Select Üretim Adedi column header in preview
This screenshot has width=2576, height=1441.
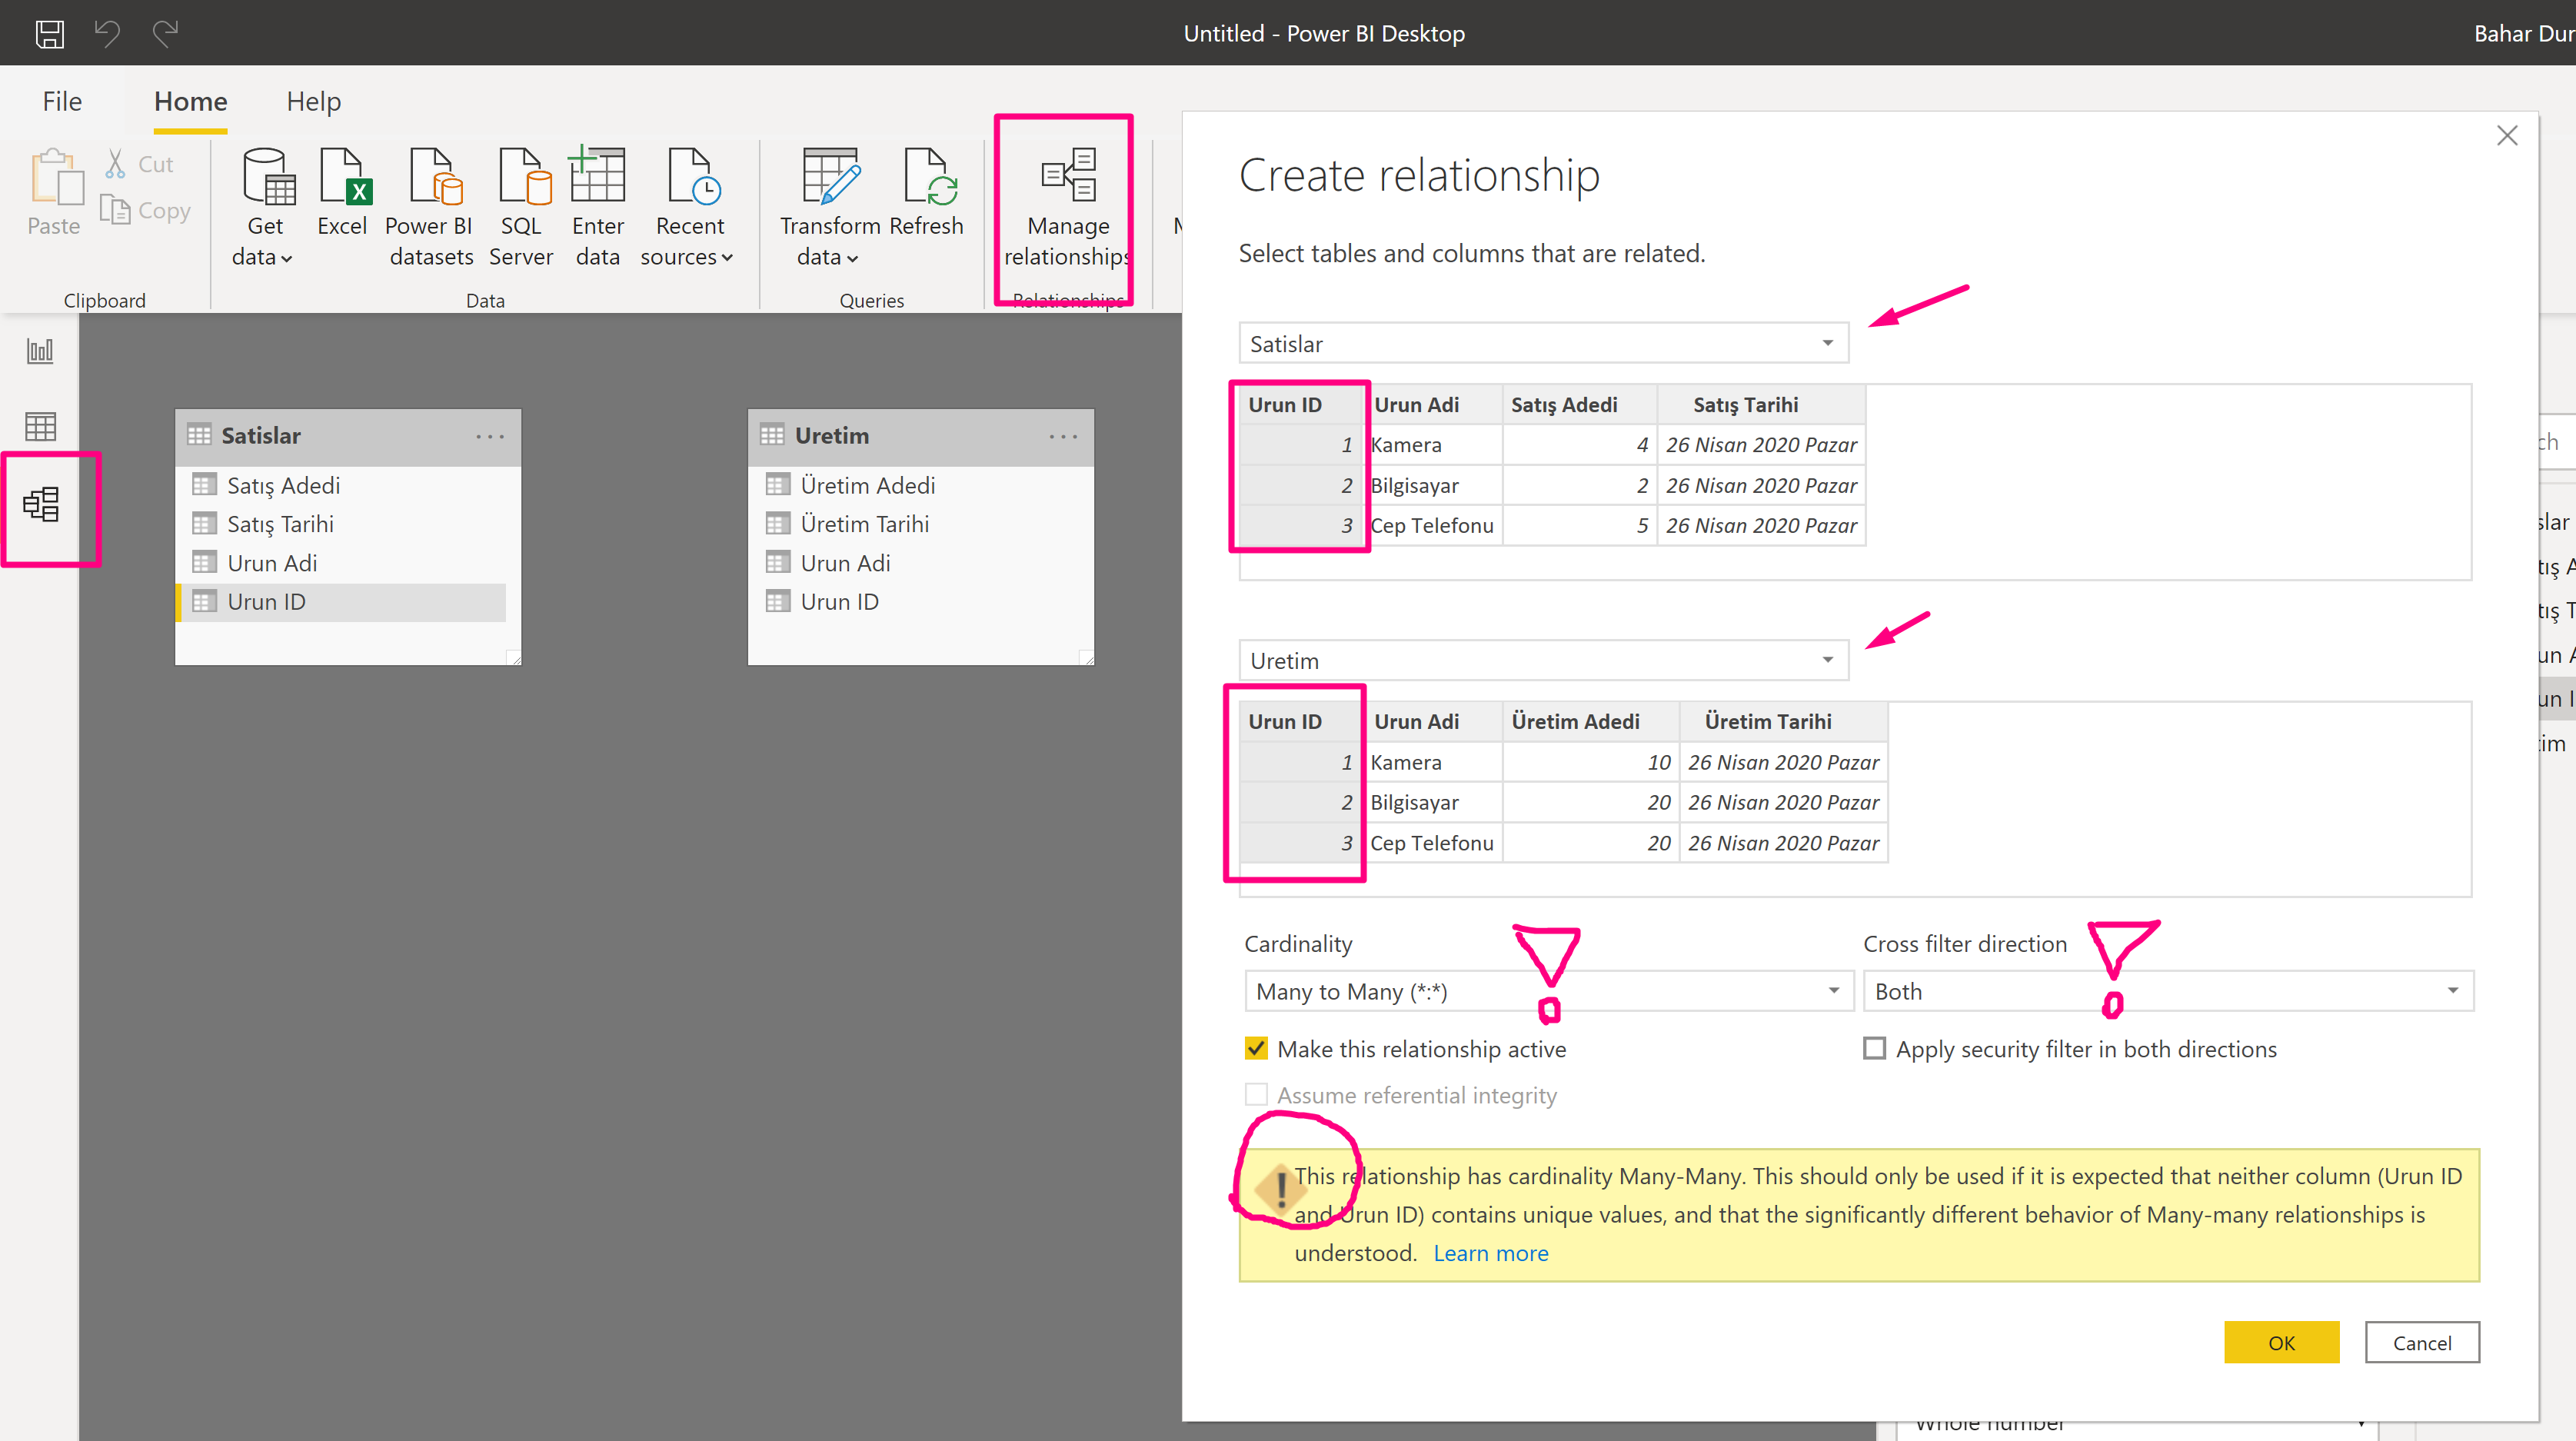(1590, 721)
